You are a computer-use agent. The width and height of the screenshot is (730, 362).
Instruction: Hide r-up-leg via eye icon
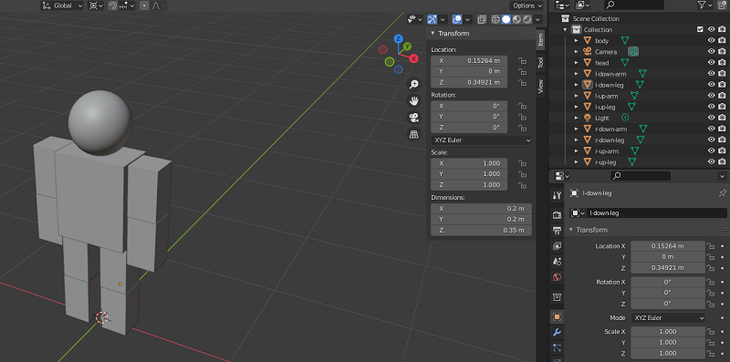[x=711, y=162]
